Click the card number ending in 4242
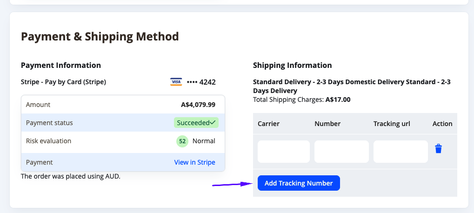 (x=201, y=82)
